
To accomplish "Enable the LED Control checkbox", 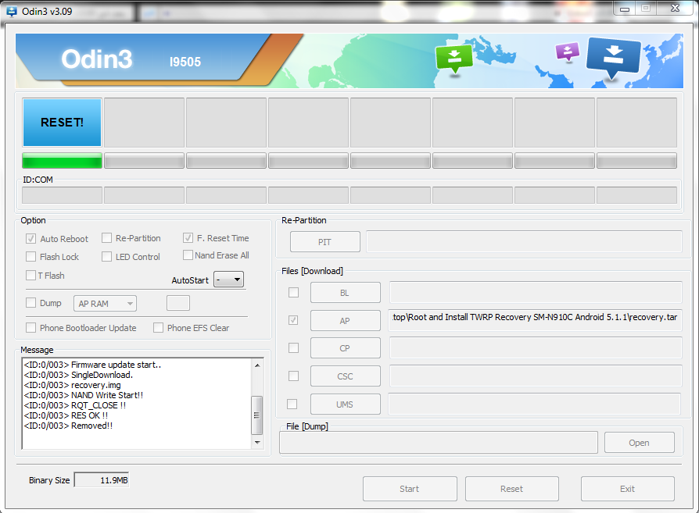I will (106, 257).
